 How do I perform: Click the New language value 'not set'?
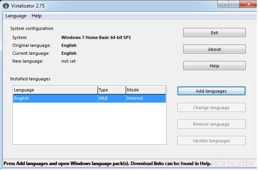[68, 61]
